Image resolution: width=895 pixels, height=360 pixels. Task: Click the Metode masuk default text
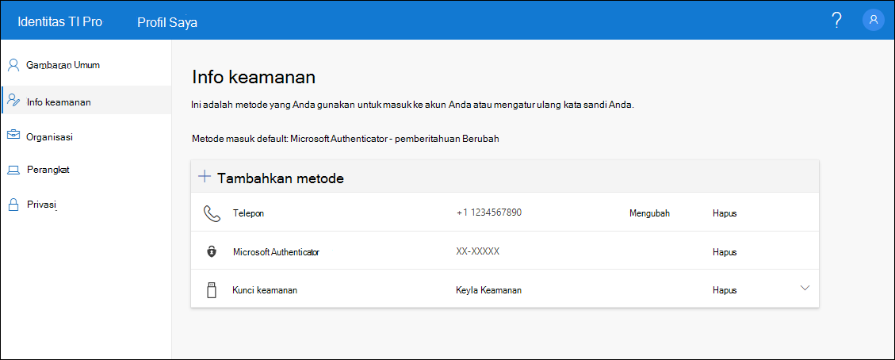coord(239,139)
